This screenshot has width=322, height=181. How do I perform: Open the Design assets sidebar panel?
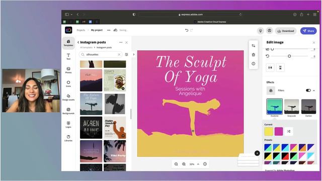[68, 97]
